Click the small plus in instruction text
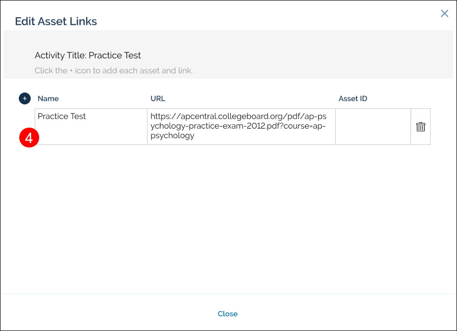This screenshot has width=457, height=331. coord(71,71)
